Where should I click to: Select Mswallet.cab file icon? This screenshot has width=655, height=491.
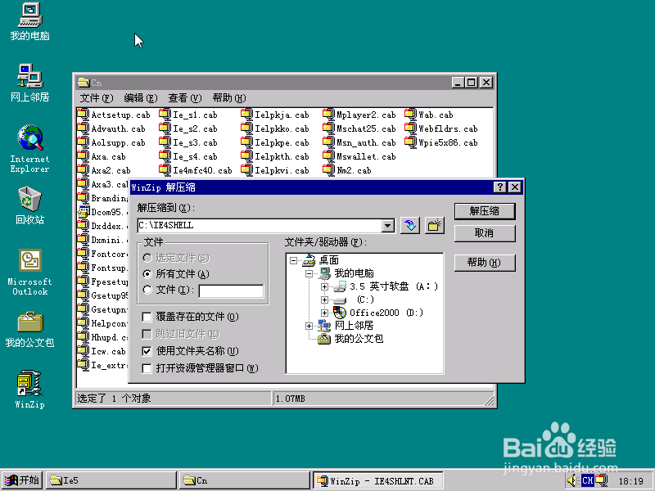click(329, 156)
